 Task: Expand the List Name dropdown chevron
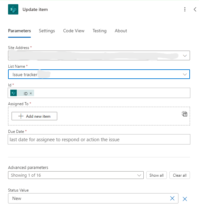[x=185, y=74]
